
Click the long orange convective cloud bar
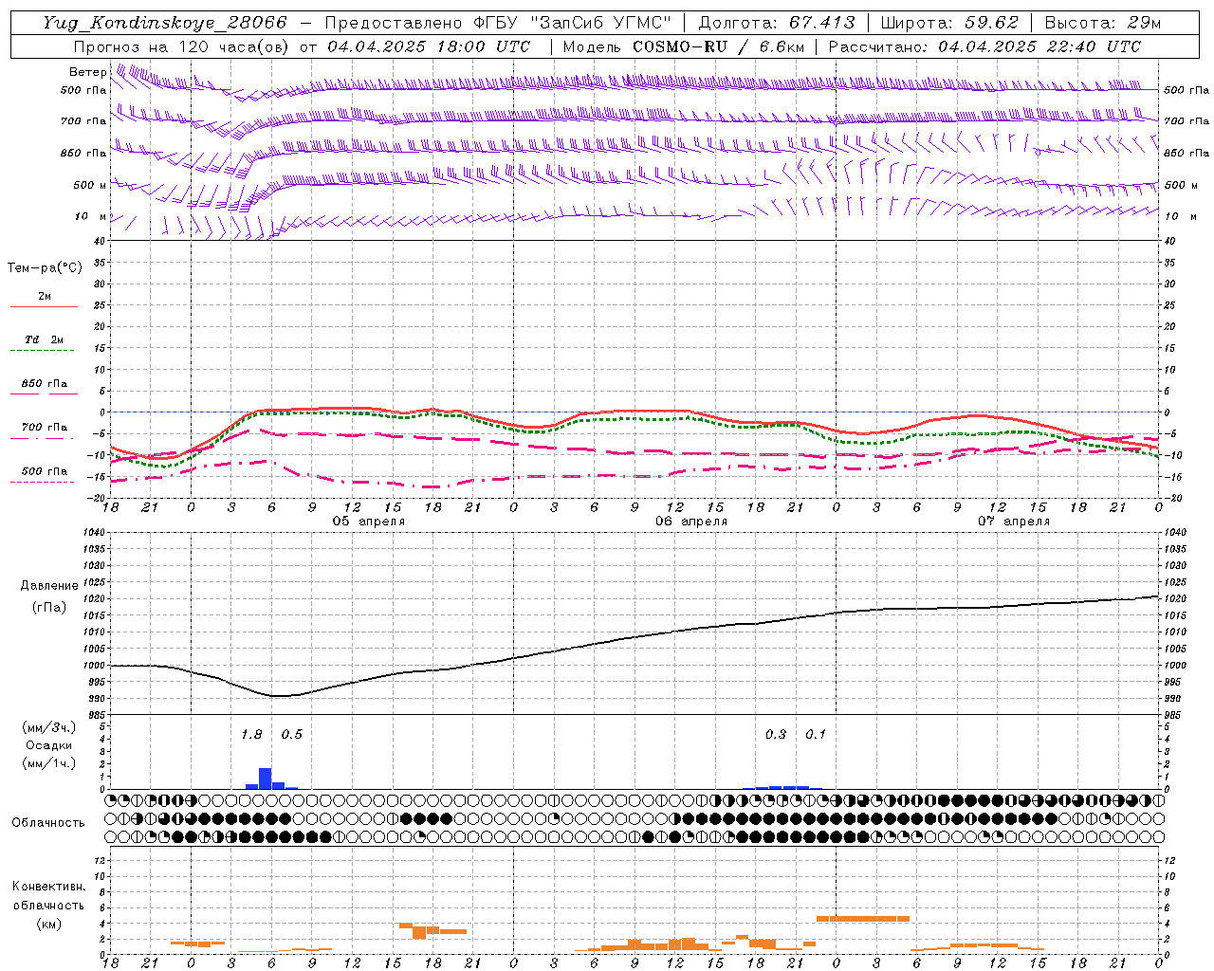point(863,918)
